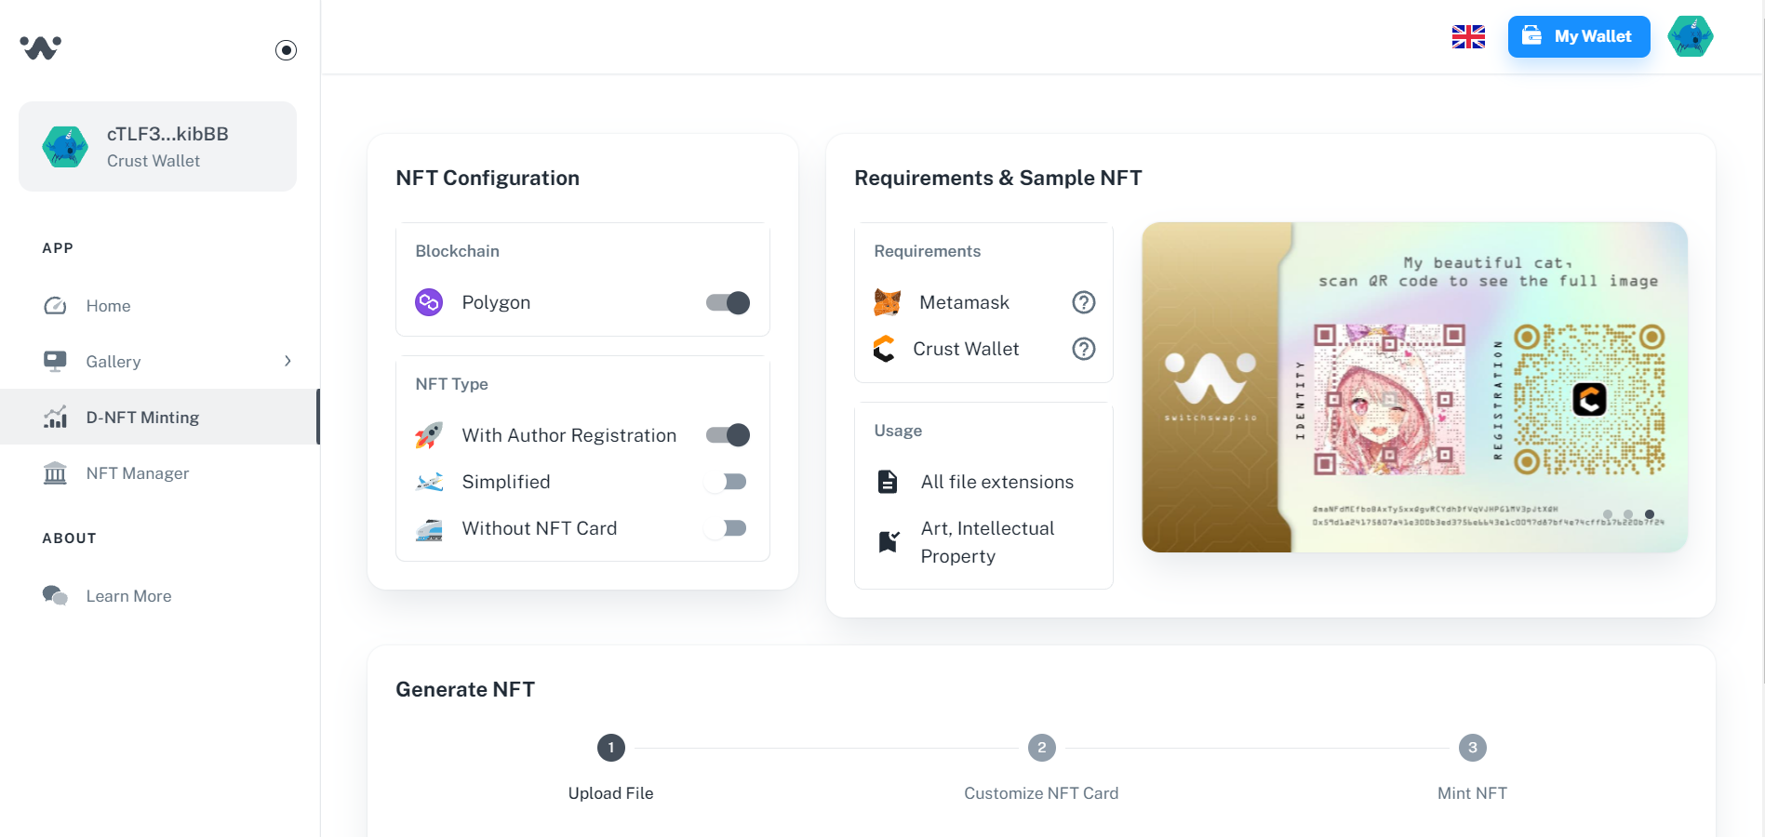Image resolution: width=1765 pixels, height=837 pixels.
Task: Click the Metamask help question icon
Action: 1084,302
